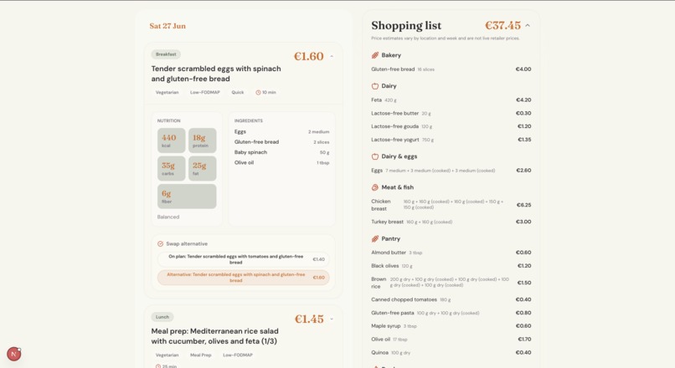Click the Gluten-free pasta item
This screenshot has width=675, height=368.
451,313
